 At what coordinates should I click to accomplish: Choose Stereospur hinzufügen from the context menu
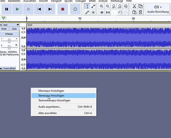tap(64, 96)
